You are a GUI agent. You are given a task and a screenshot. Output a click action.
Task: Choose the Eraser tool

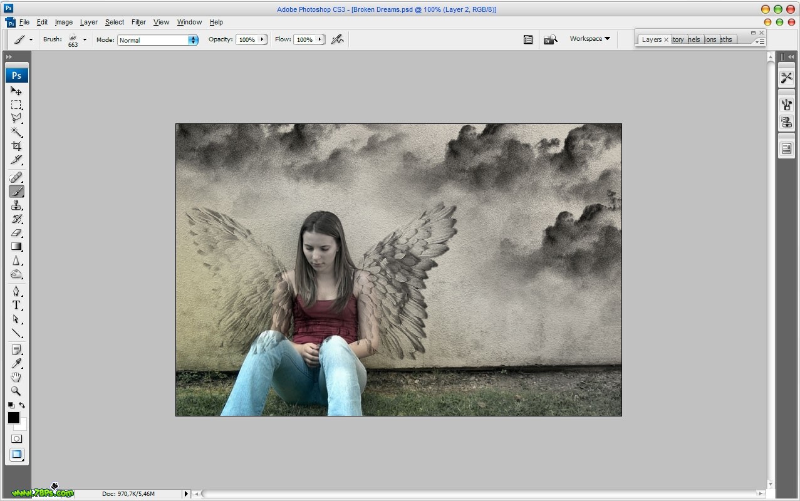point(16,233)
